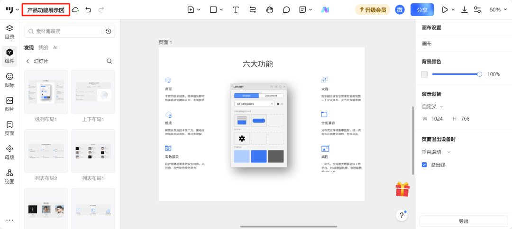Open the 50% zoom level dropdown
Viewport: 512px width, 229px height.
[x=499, y=10]
